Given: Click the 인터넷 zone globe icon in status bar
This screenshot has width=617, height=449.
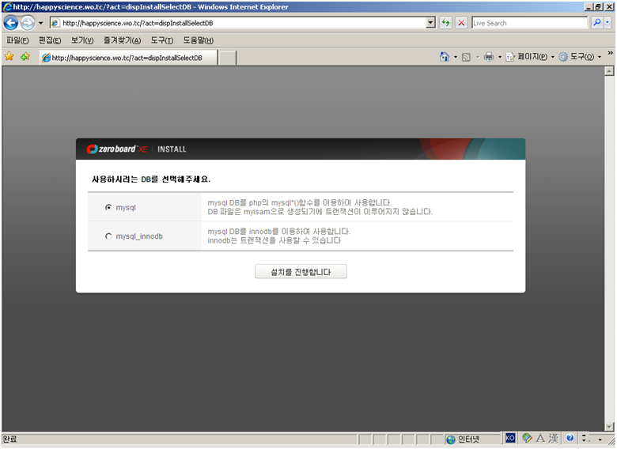Looking at the screenshot, I should [x=451, y=440].
